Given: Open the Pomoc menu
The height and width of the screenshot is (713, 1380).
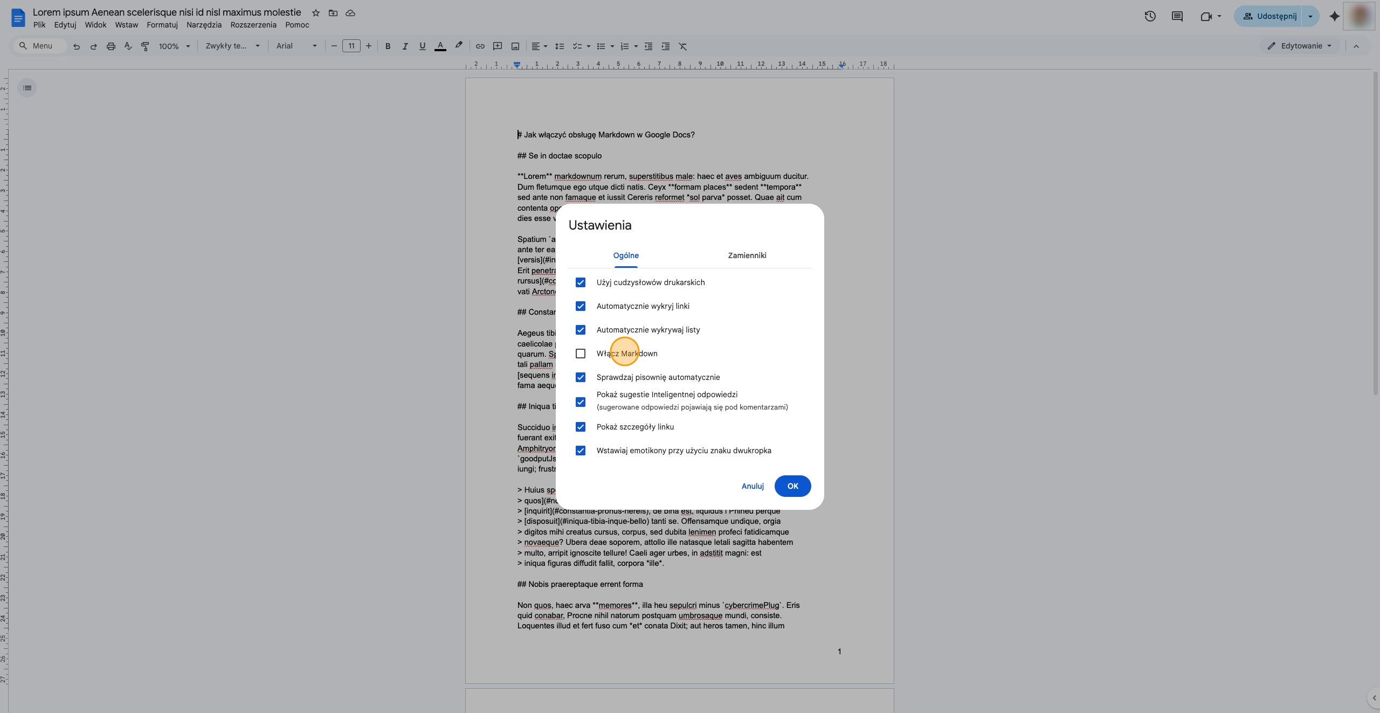Looking at the screenshot, I should point(297,25).
